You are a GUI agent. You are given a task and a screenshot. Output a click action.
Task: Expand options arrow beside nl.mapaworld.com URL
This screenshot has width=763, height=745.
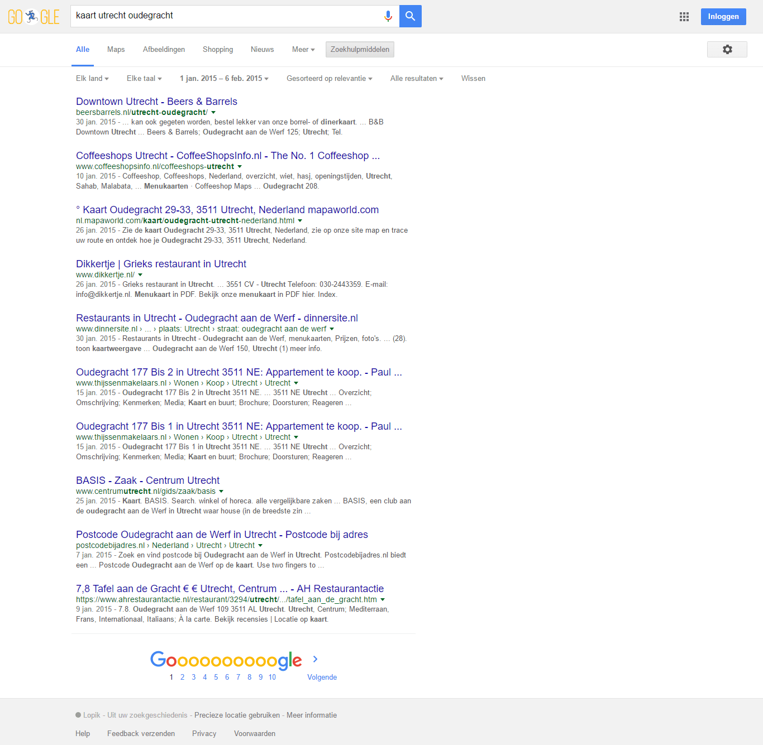300,220
